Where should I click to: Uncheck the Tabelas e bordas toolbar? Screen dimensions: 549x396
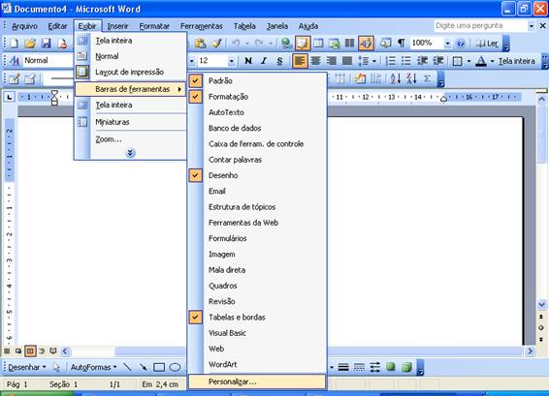click(258, 318)
